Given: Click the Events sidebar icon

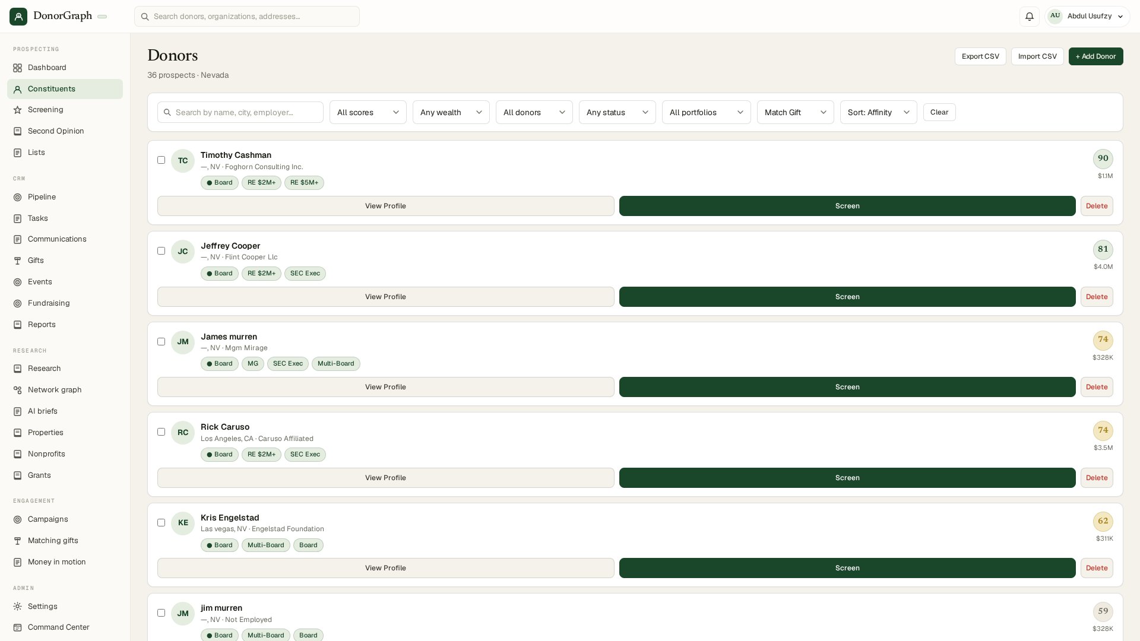Looking at the screenshot, I should coord(18,282).
